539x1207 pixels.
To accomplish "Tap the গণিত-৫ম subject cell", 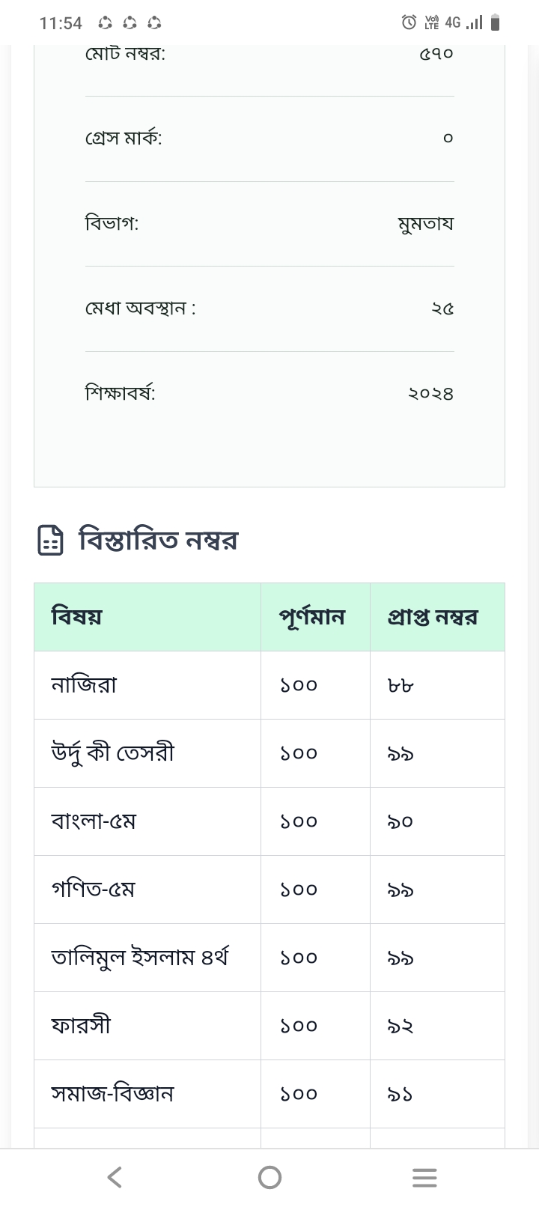I will 93,890.
